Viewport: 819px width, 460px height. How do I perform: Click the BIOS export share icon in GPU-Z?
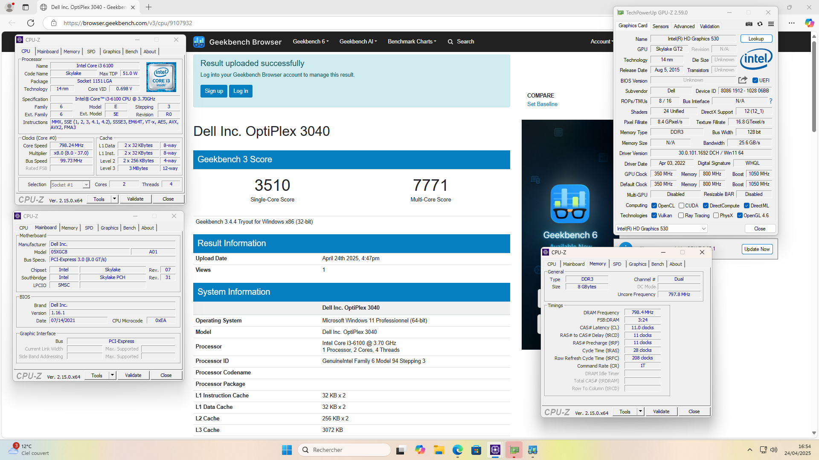click(743, 80)
